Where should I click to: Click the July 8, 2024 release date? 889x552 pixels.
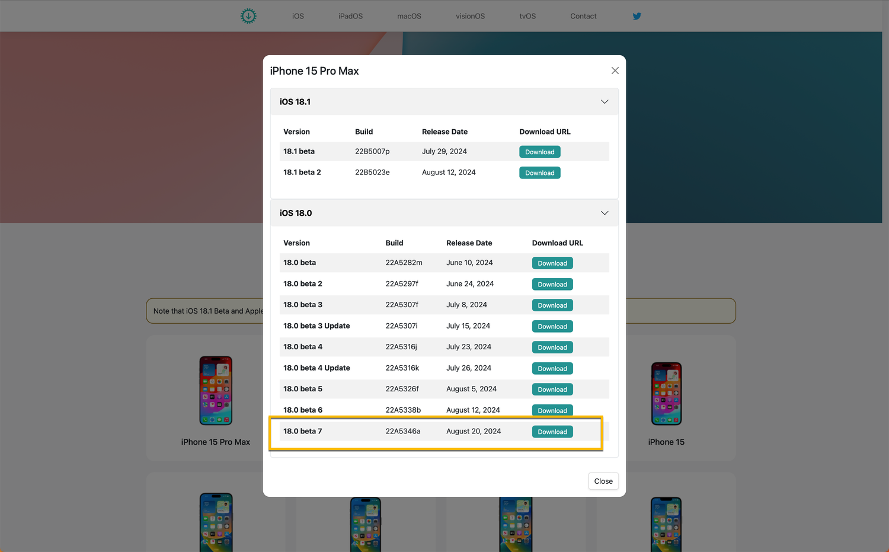tap(466, 304)
